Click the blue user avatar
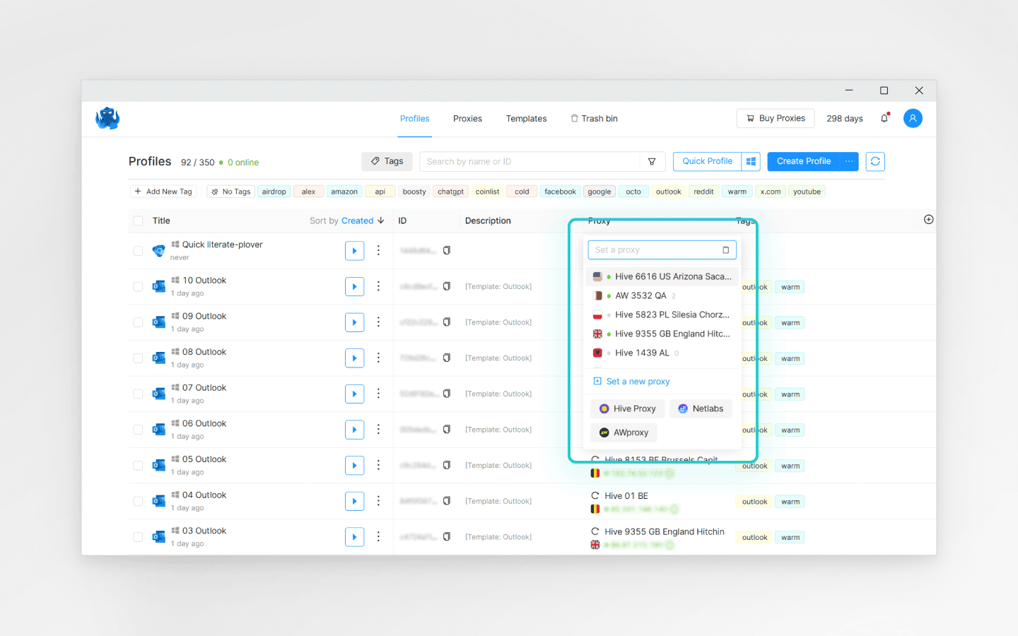Screen dimensions: 1018x636 coord(913,118)
